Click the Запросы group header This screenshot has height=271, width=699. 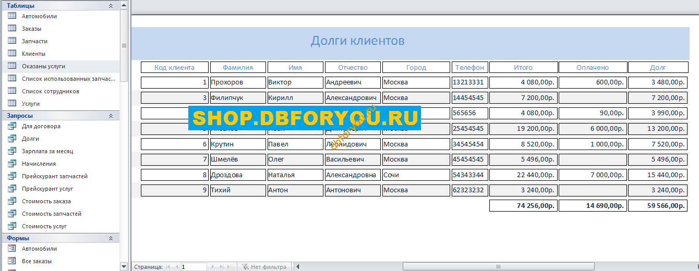click(59, 116)
